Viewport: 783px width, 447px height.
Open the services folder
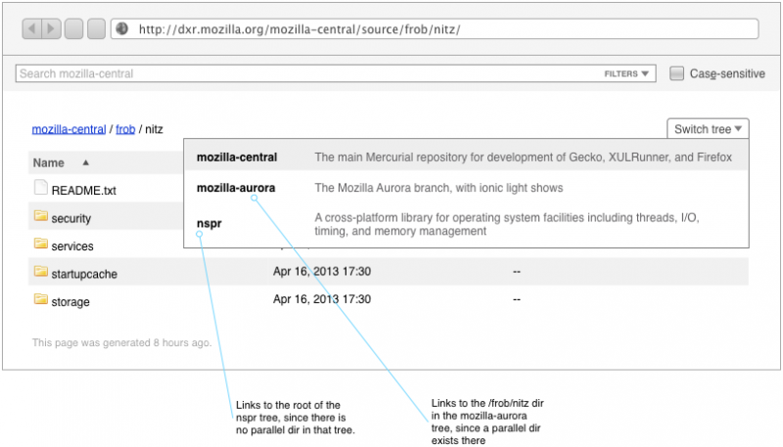click(x=72, y=246)
